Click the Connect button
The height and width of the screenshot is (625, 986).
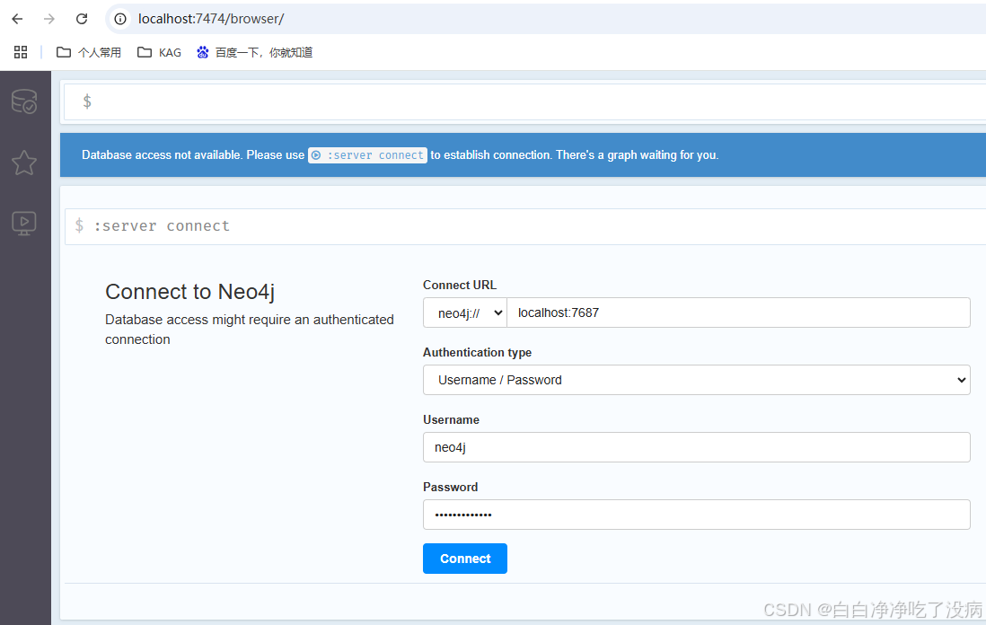464,559
